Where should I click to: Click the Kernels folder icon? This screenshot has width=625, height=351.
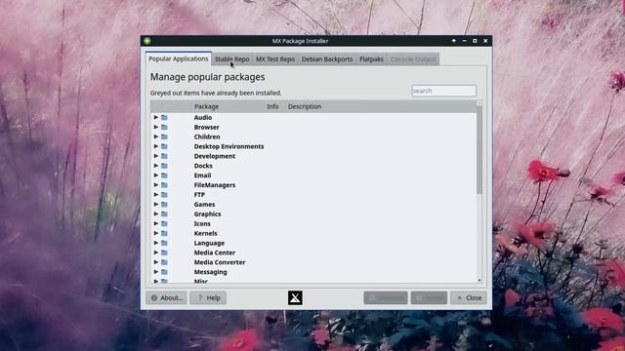click(164, 233)
